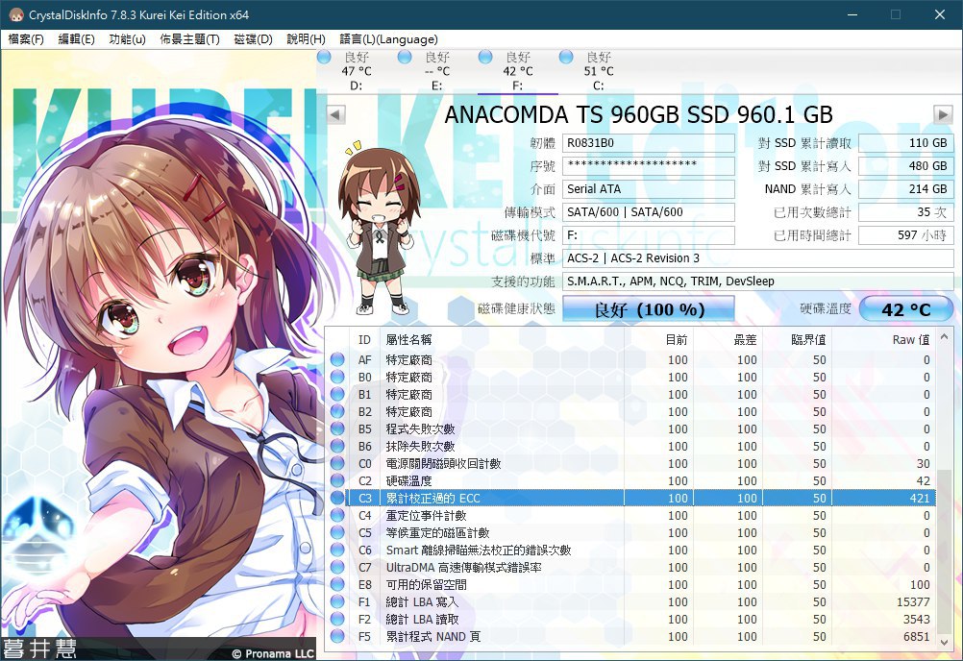
Task: Click status orb icon for drive F:
Action: click(x=485, y=57)
